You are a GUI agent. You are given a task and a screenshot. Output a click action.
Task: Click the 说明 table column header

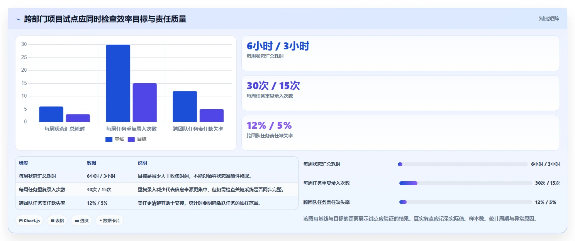coord(142,163)
